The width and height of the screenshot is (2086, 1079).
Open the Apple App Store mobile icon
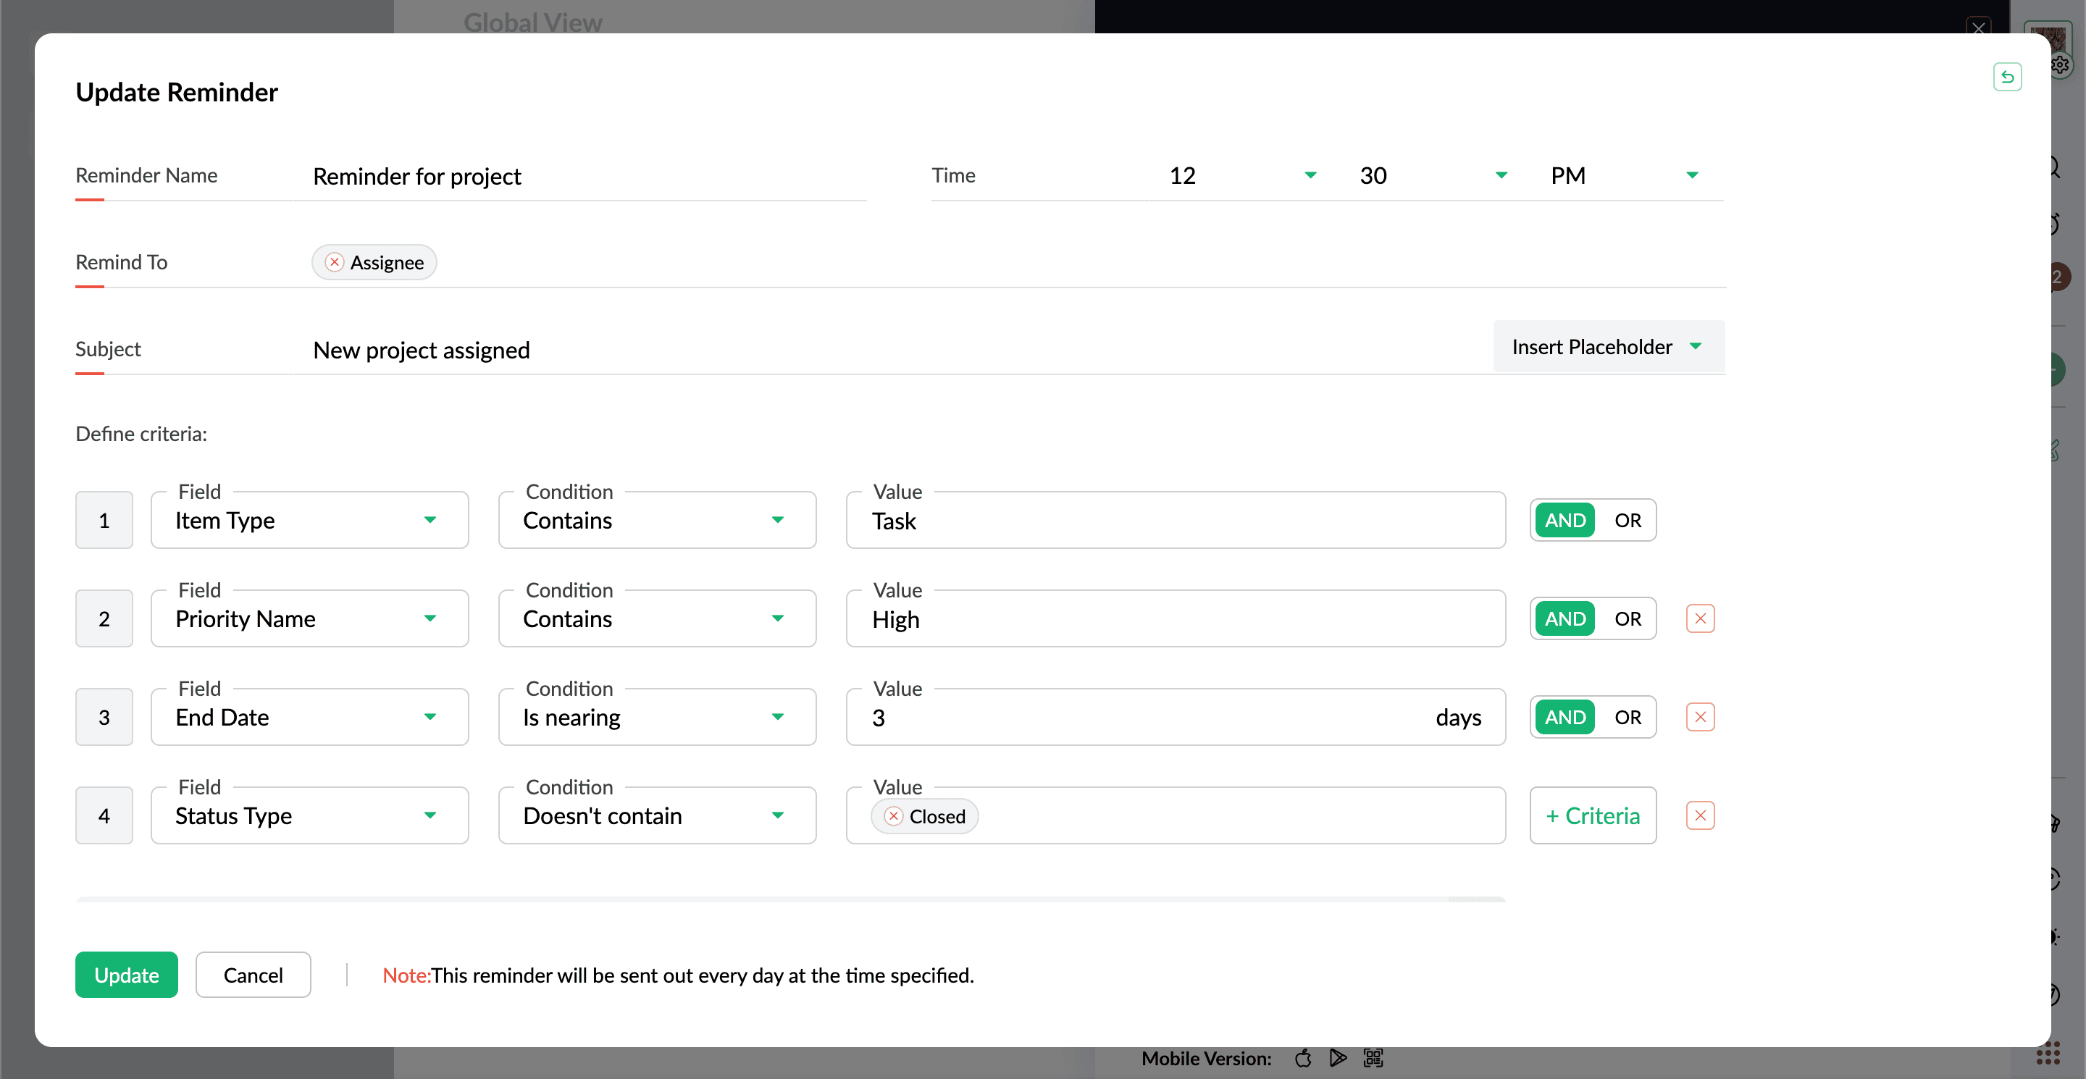(x=1303, y=1058)
